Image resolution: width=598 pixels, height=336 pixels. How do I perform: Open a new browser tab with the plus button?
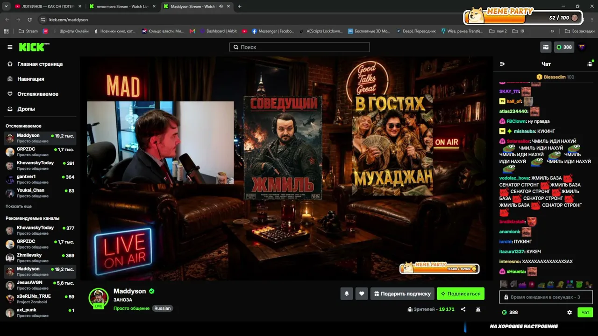click(x=240, y=7)
